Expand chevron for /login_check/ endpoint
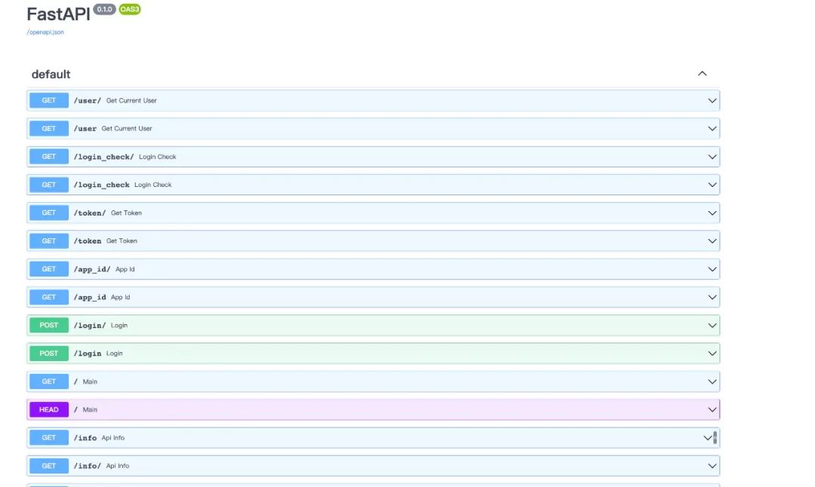The width and height of the screenshot is (815, 487). [712, 157]
